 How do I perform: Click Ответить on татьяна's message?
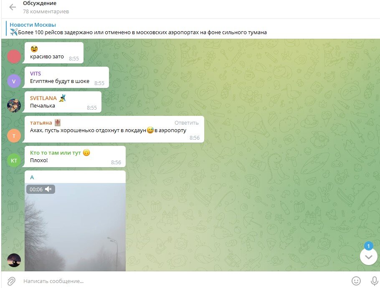(186, 123)
